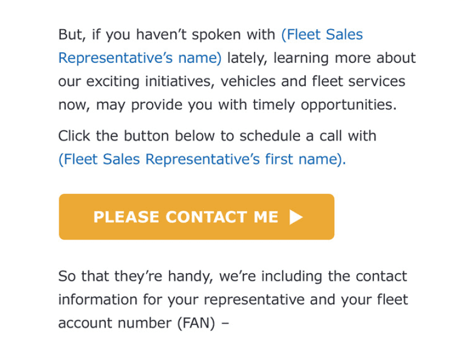465x358 pixels.
Task: Click "Representative's name)" blue link text
Action: (x=140, y=58)
